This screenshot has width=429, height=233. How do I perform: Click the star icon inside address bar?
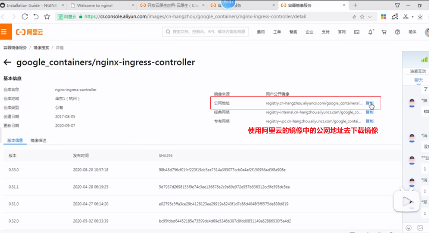[x=362, y=17]
